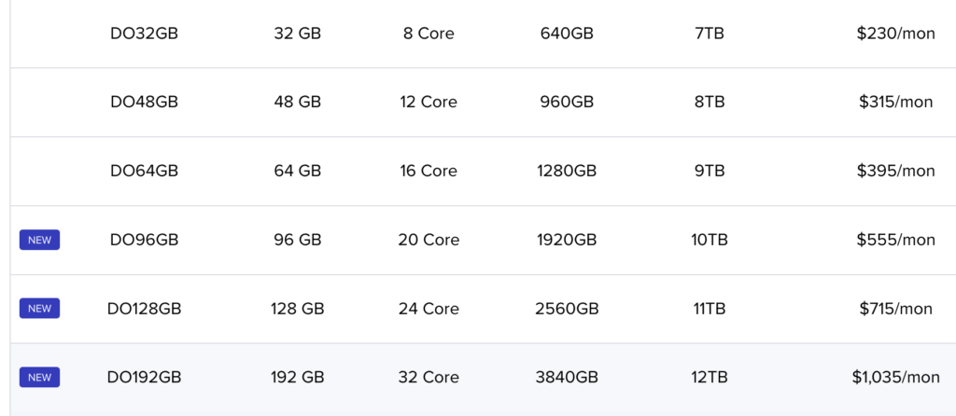Click the NEW badge beside DO96GB

39,240
